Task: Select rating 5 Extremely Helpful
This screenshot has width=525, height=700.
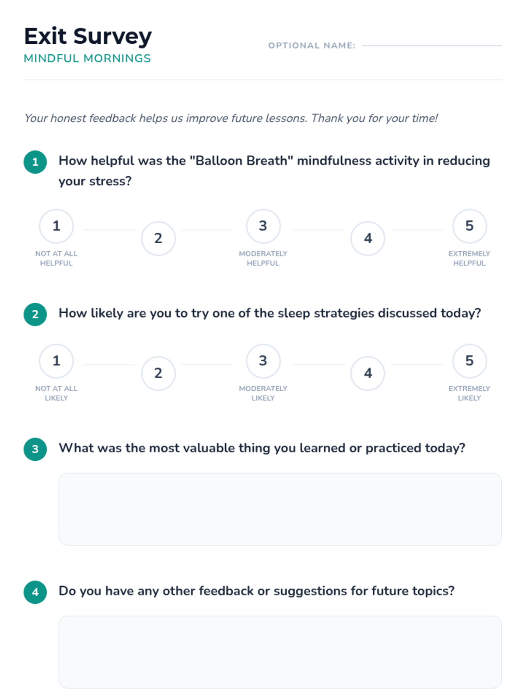Action: [x=469, y=226]
